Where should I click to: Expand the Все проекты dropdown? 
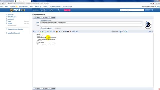[67, 7]
